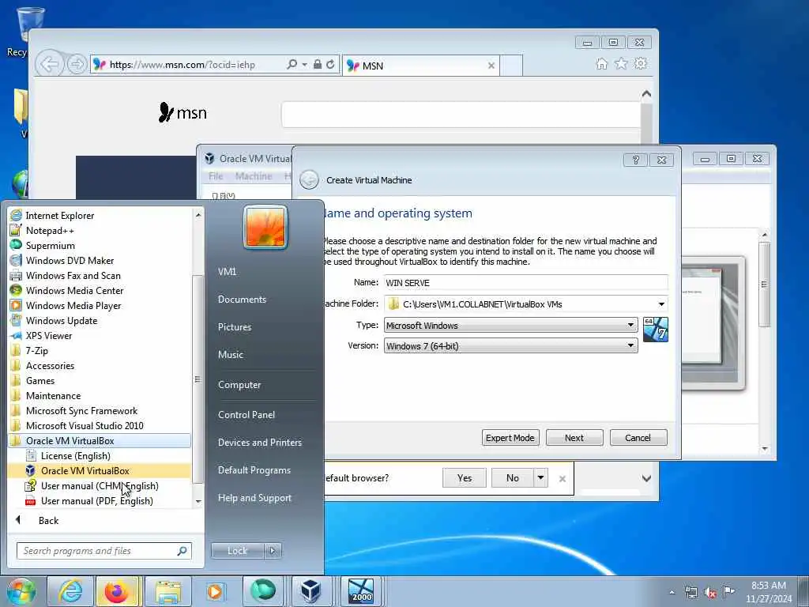Click Next in Create Virtual Machine

pyautogui.click(x=574, y=438)
